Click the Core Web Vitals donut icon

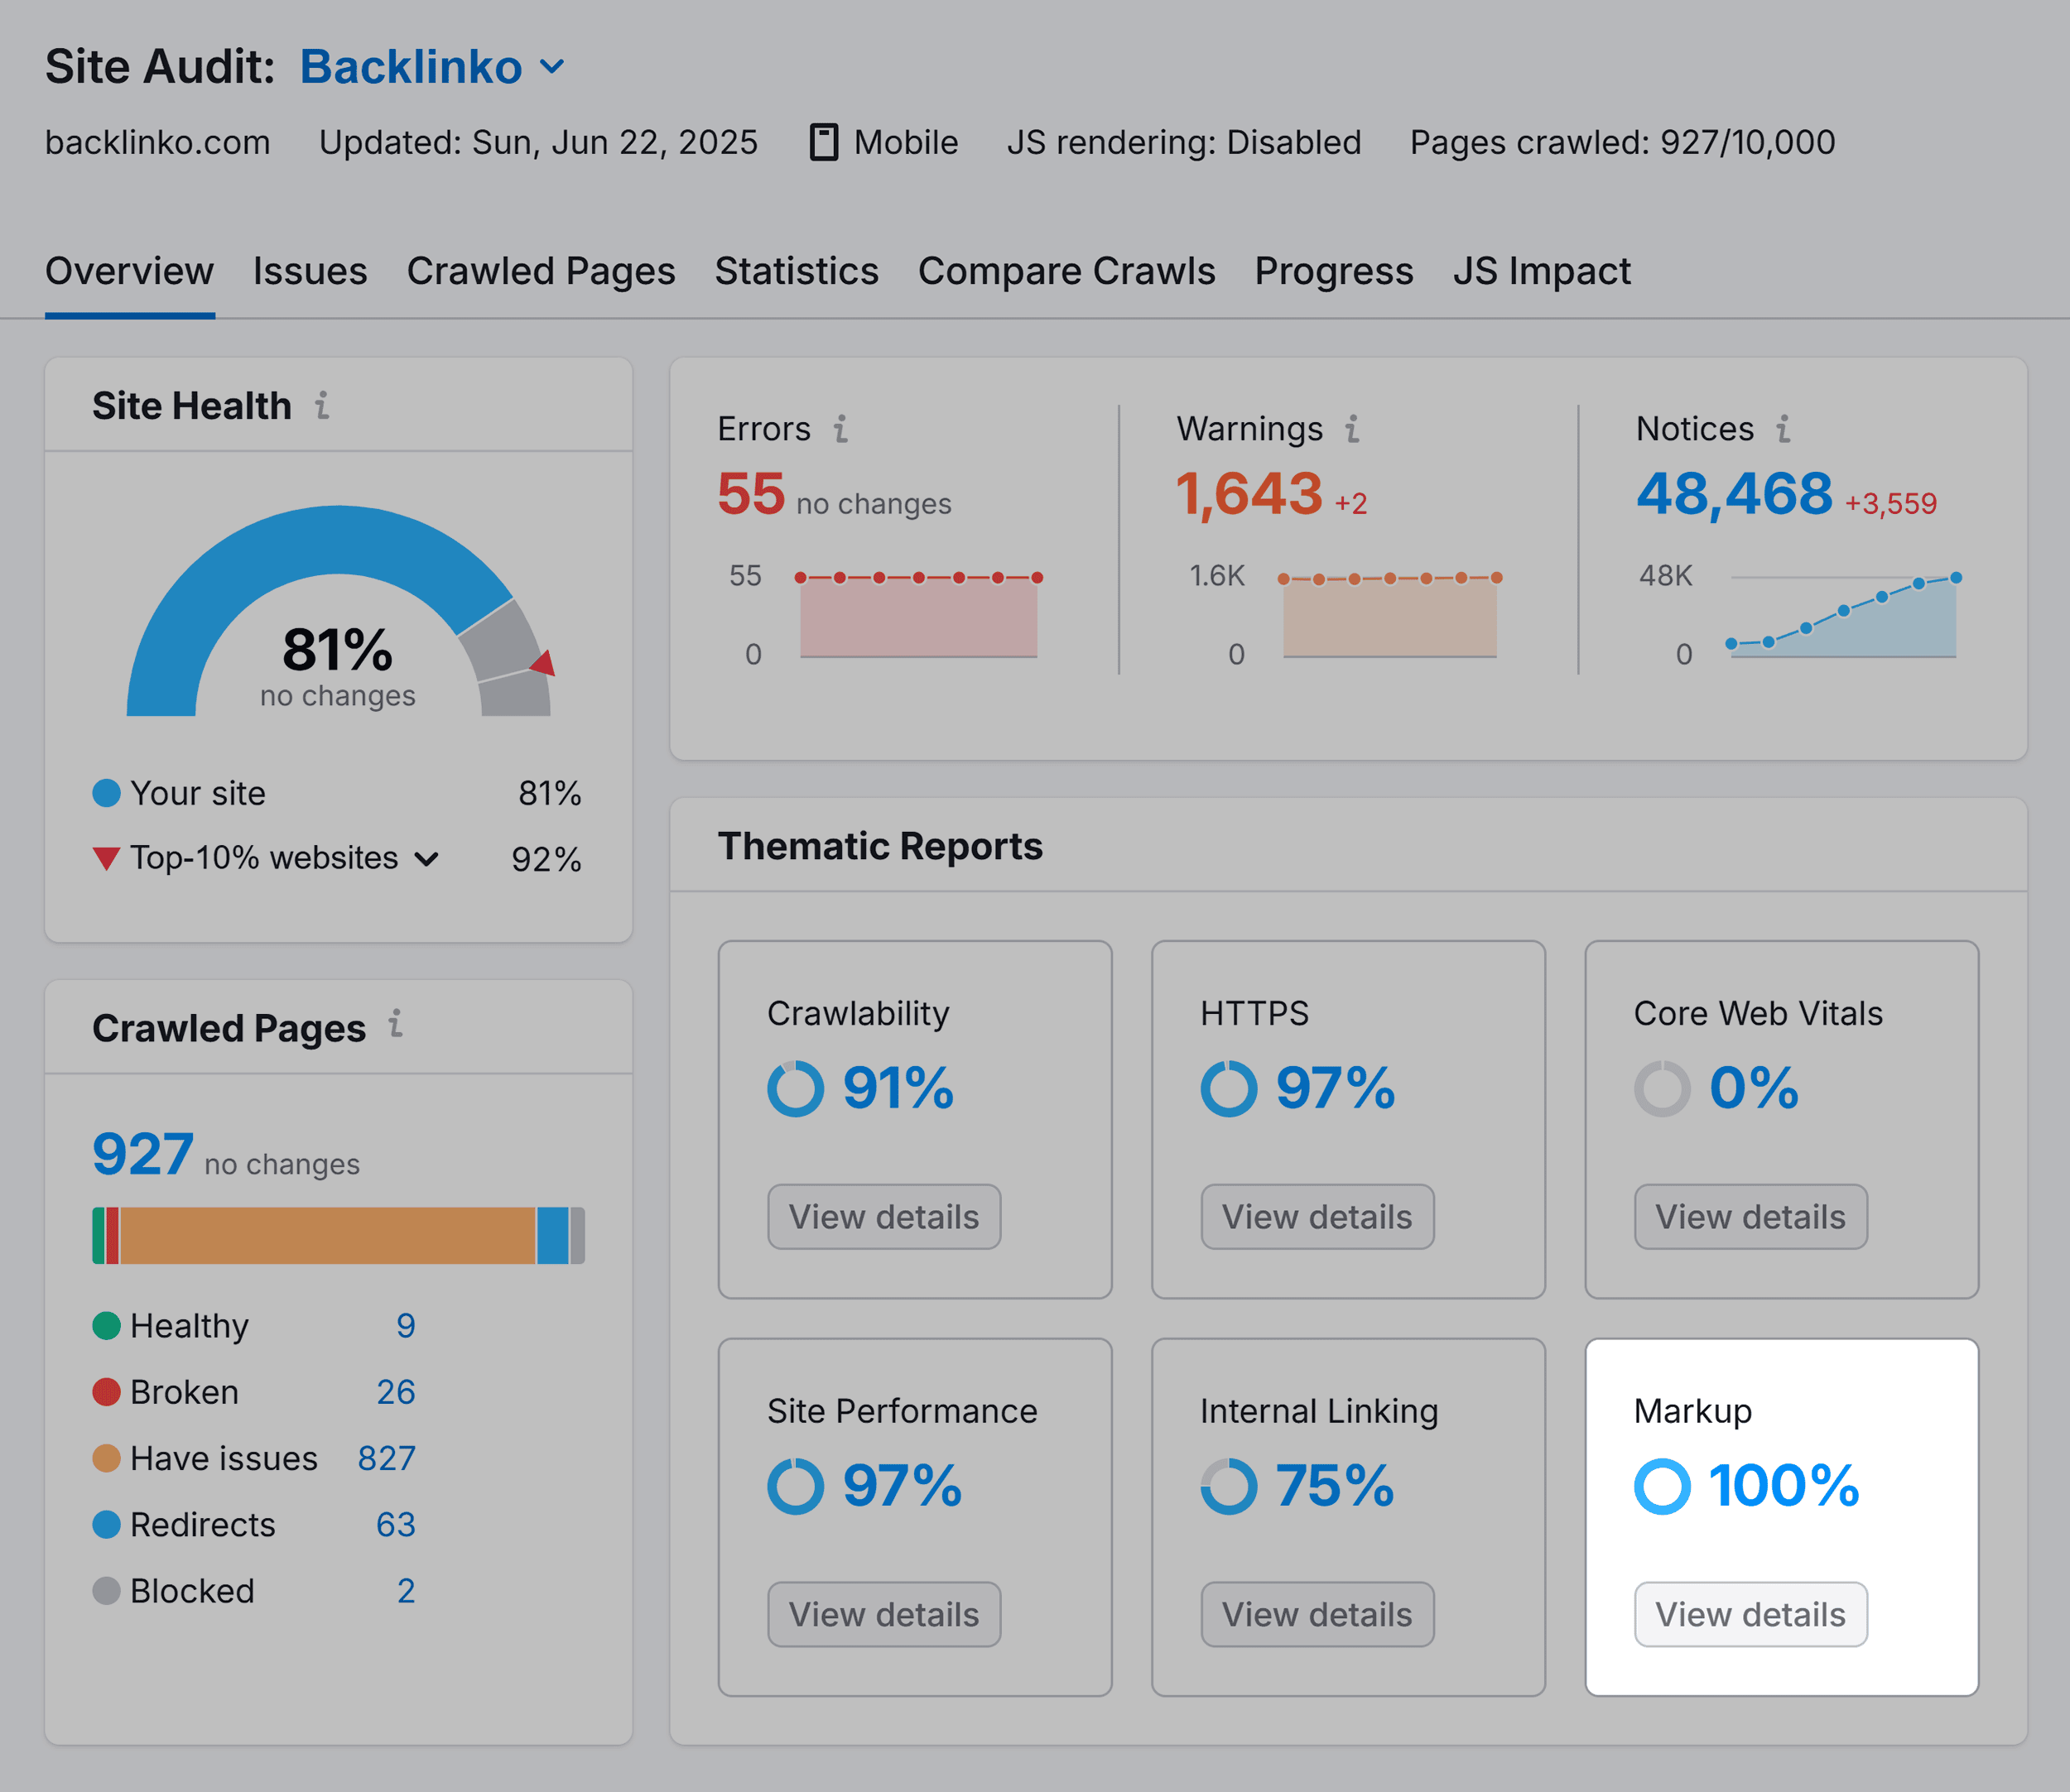pos(1662,1088)
